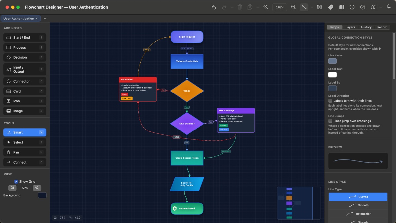The width and height of the screenshot is (396, 223).
Task: Click the redo arrow icon
Action: click(x=224, y=7)
